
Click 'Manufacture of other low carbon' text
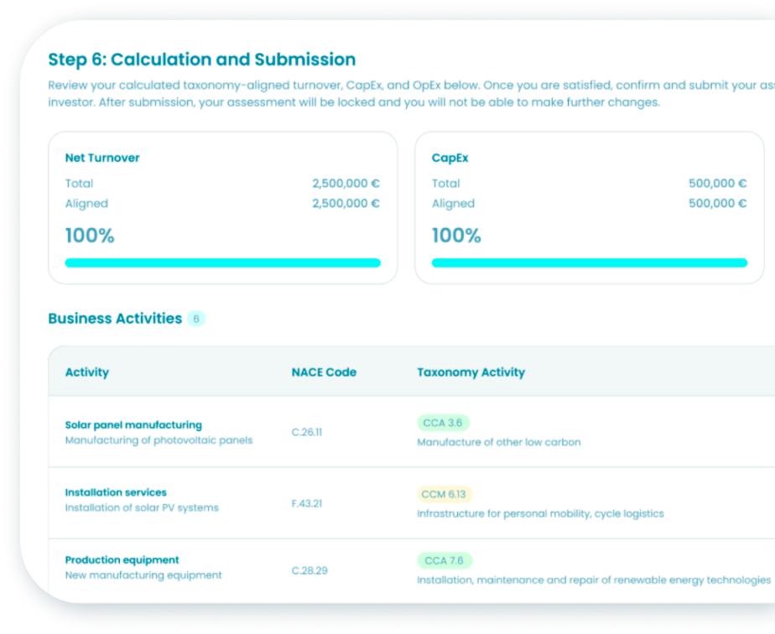[499, 442]
